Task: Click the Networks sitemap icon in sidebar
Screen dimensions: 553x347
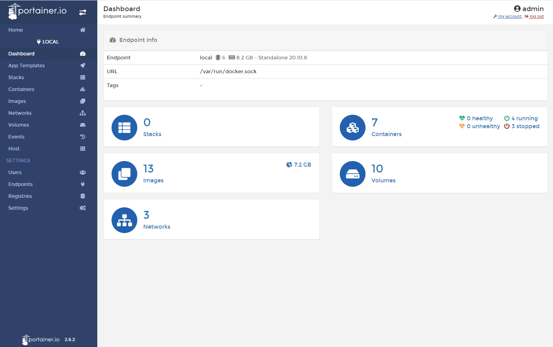Action: (83, 113)
